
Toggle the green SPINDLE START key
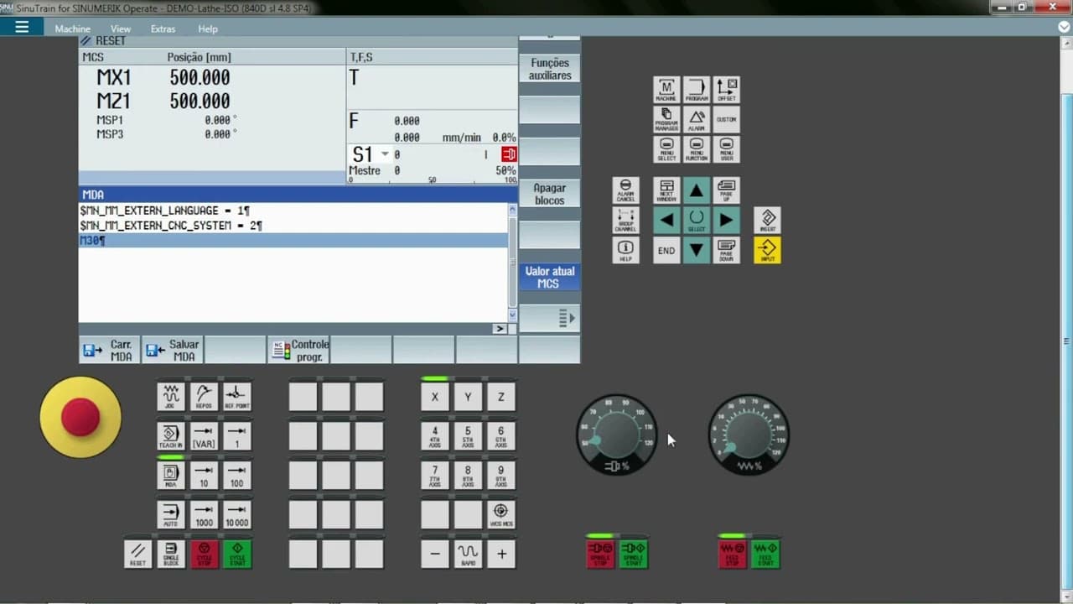click(x=633, y=555)
